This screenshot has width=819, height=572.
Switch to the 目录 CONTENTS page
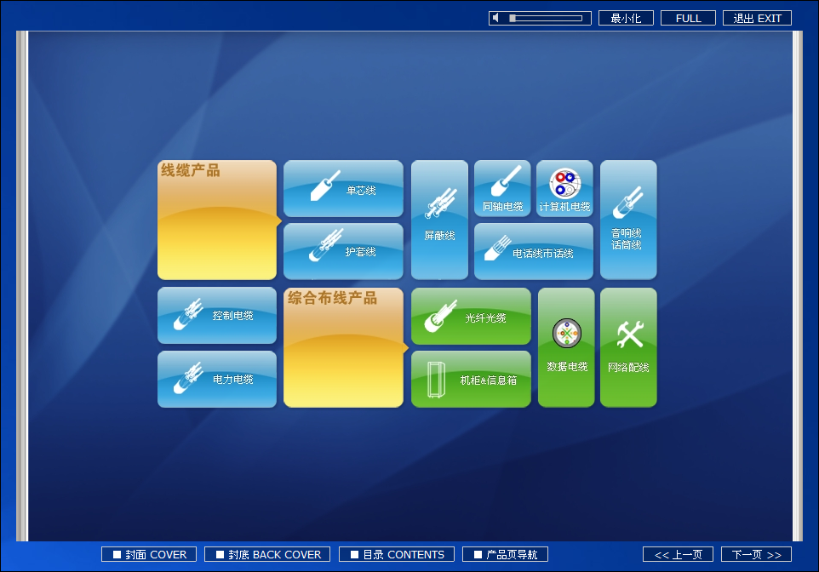(x=397, y=554)
